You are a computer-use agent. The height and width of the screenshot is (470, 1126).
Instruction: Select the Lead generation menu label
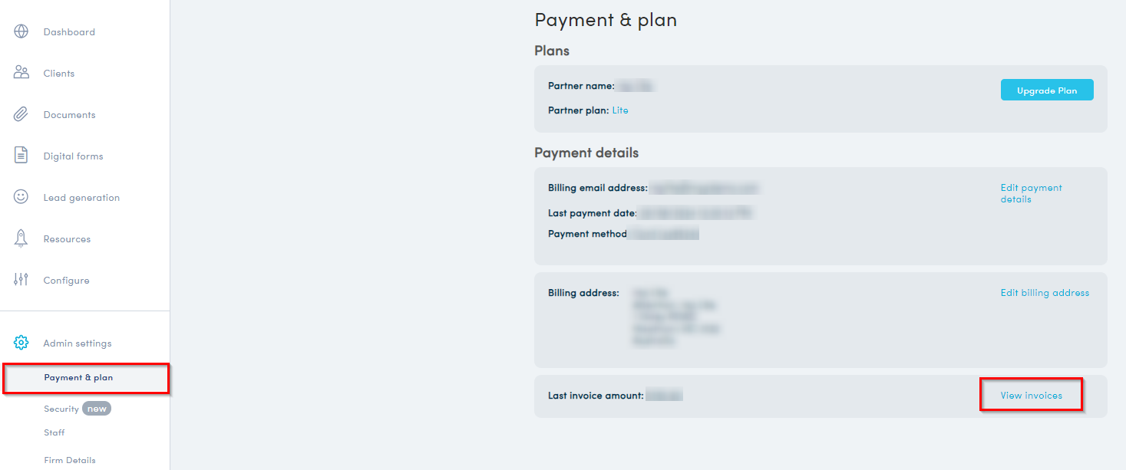[x=81, y=198]
